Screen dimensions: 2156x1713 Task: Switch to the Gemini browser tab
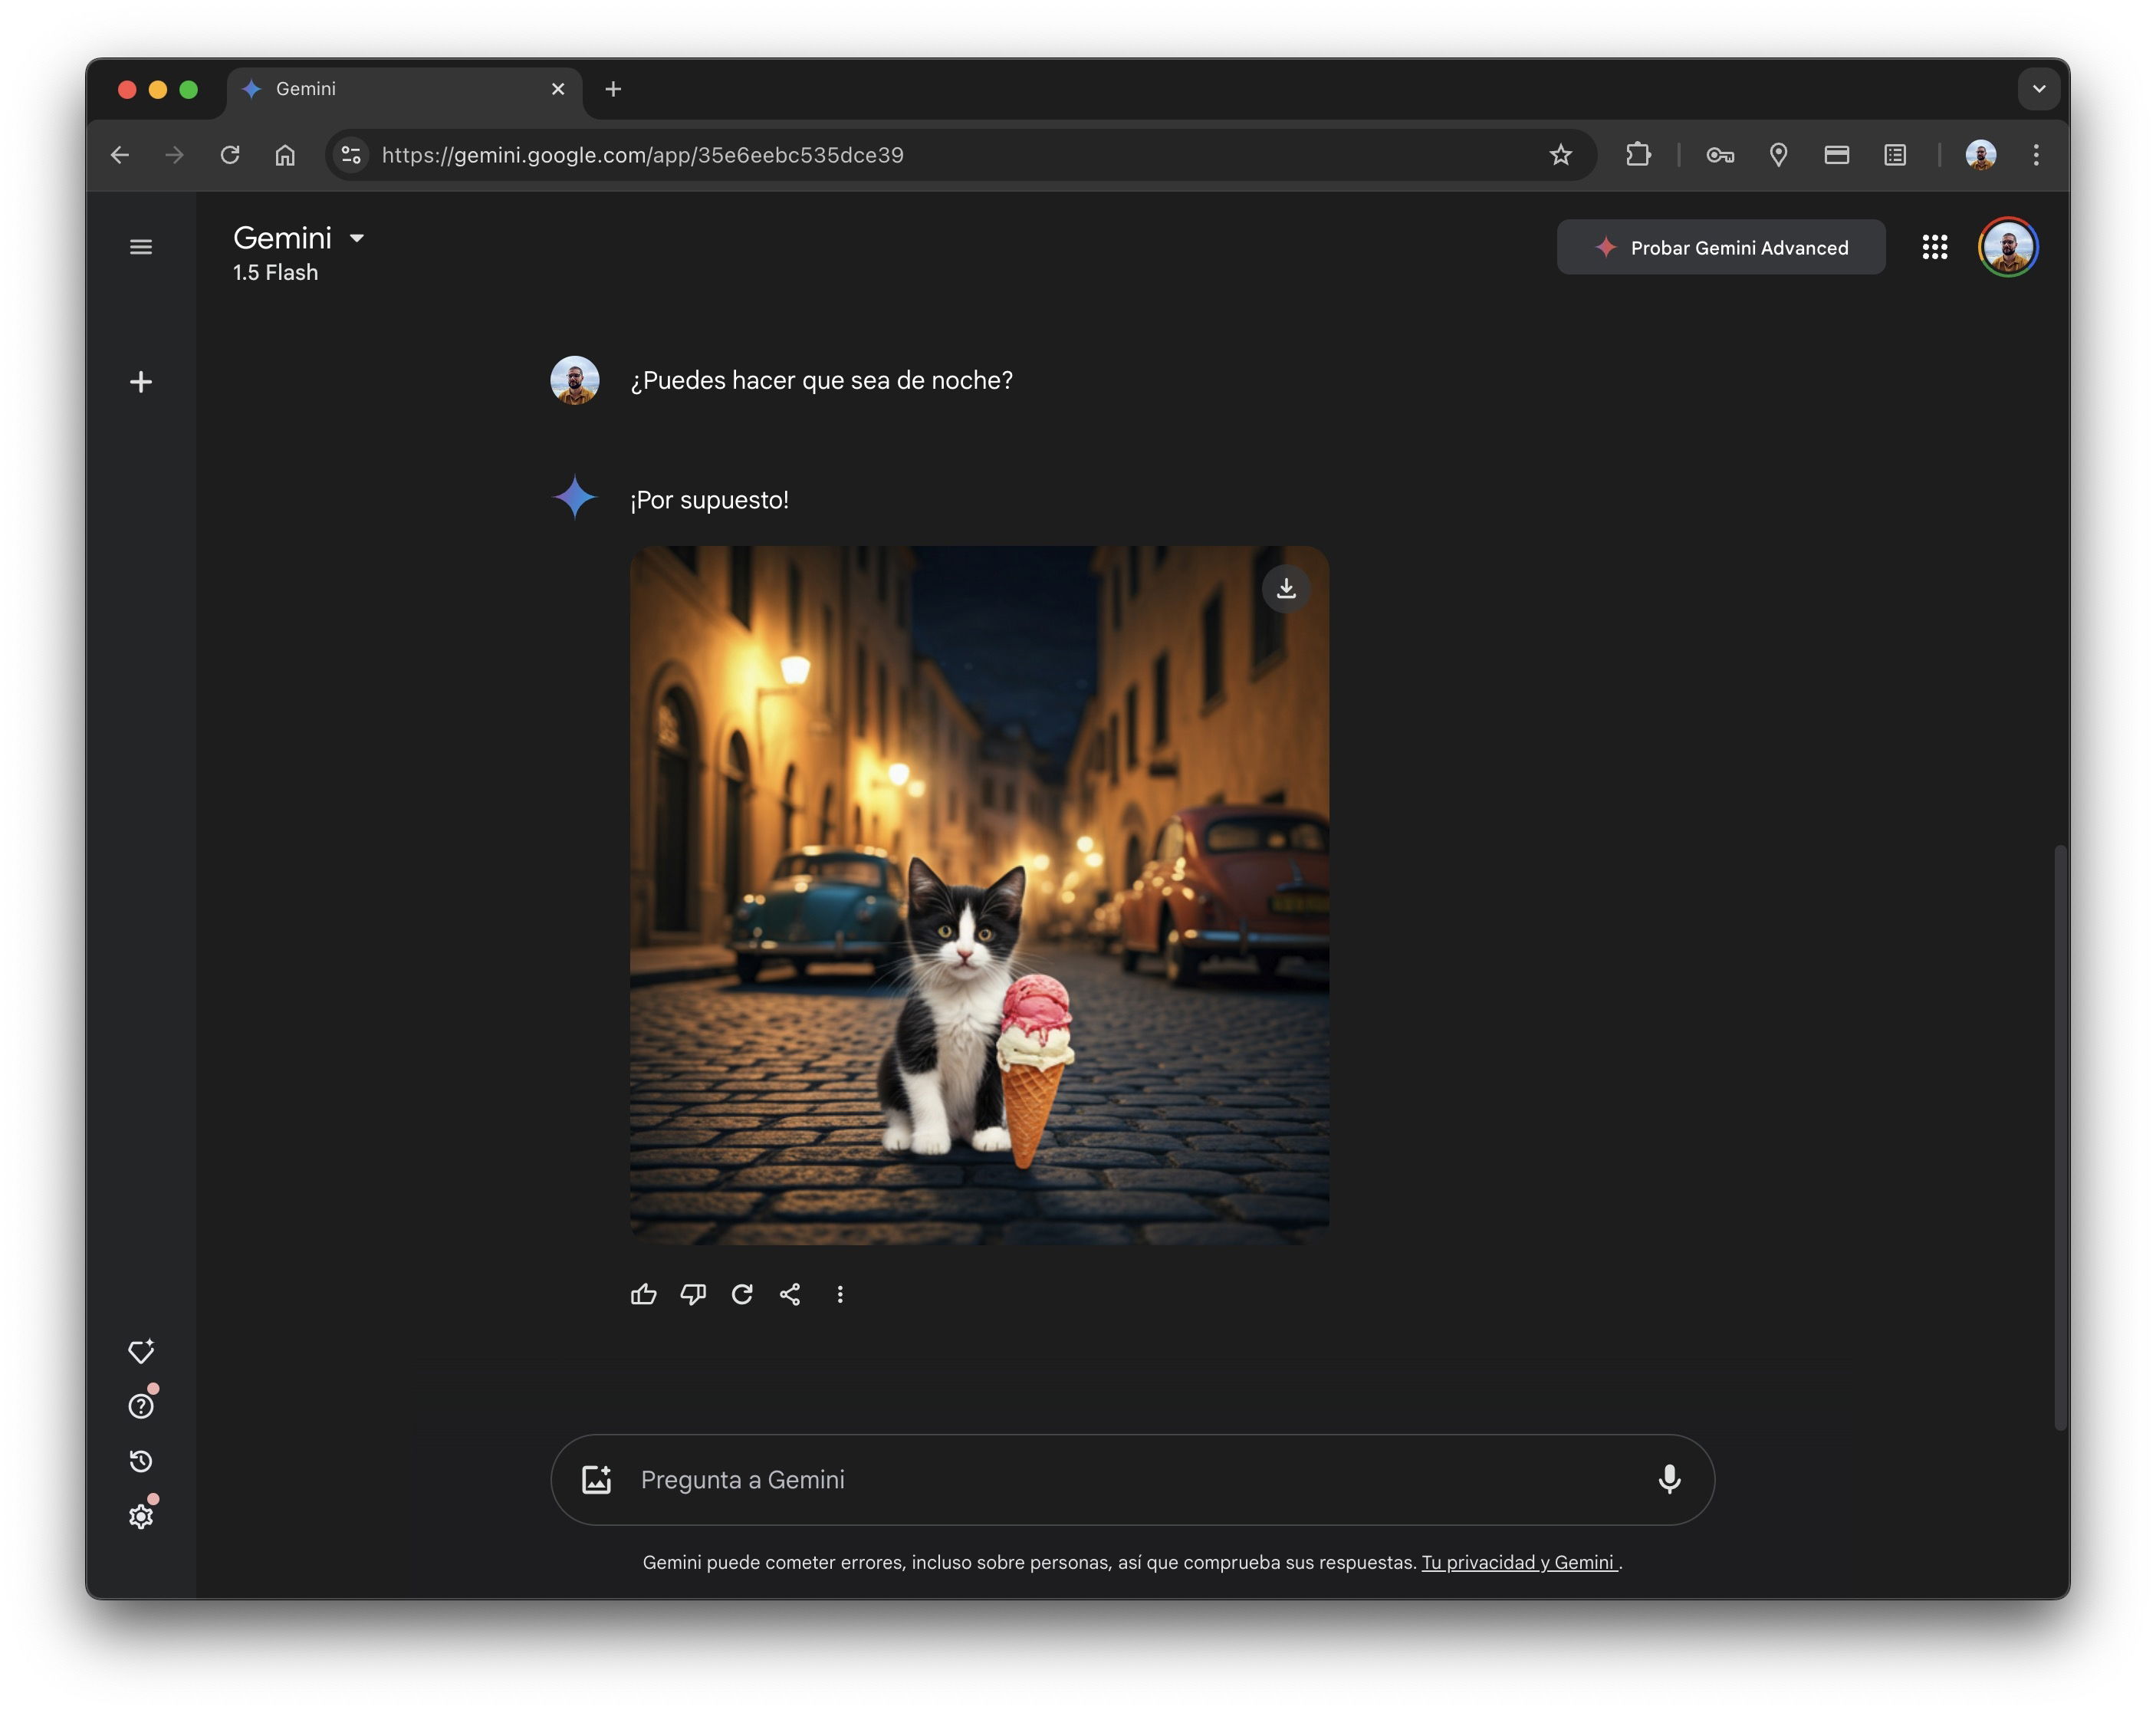coord(404,89)
